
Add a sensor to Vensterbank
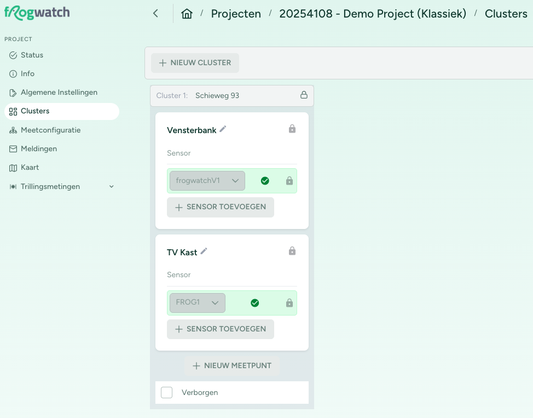(221, 207)
